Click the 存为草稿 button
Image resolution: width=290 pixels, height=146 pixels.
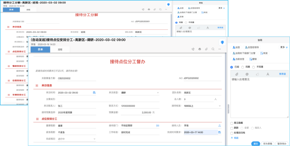click(x=267, y=144)
